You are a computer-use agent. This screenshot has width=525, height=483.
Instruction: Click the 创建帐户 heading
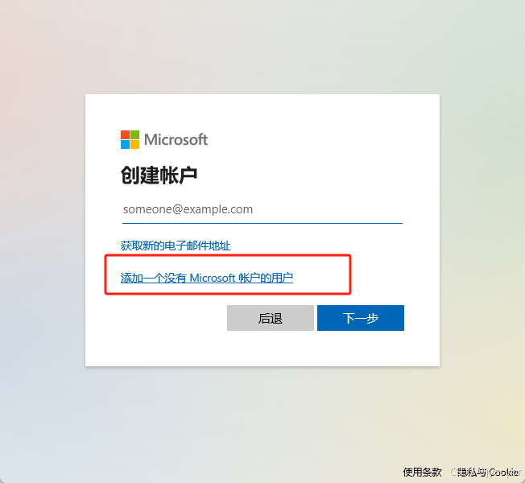[159, 175]
